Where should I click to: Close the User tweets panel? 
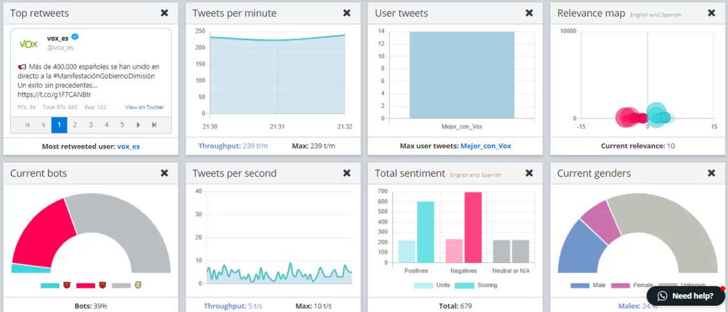pos(529,13)
